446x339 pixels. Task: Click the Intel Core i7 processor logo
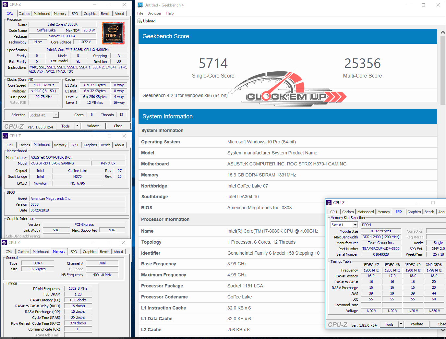[113, 33]
